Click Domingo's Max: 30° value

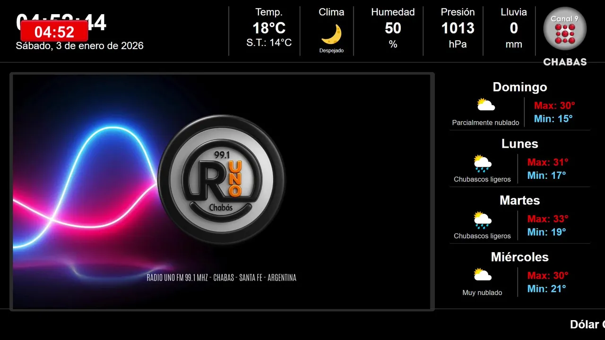pos(554,105)
